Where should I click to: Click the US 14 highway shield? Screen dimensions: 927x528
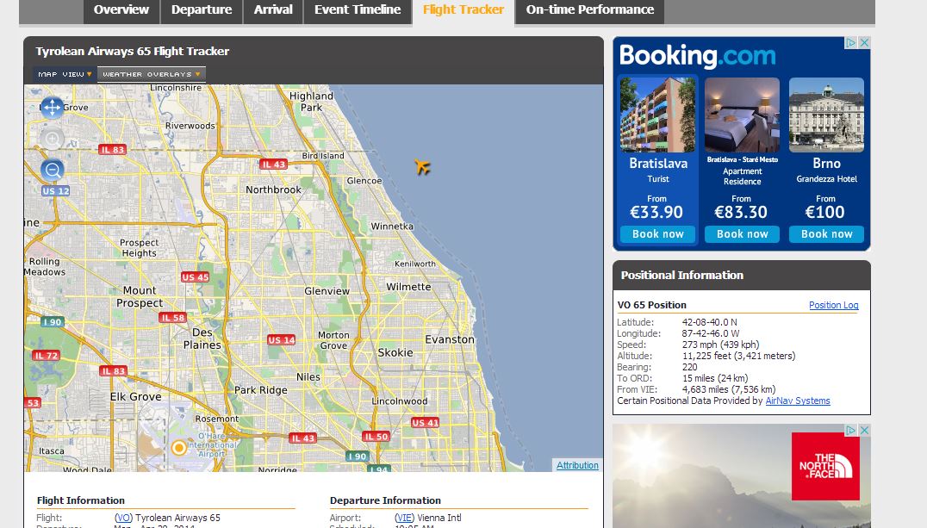(x=282, y=340)
